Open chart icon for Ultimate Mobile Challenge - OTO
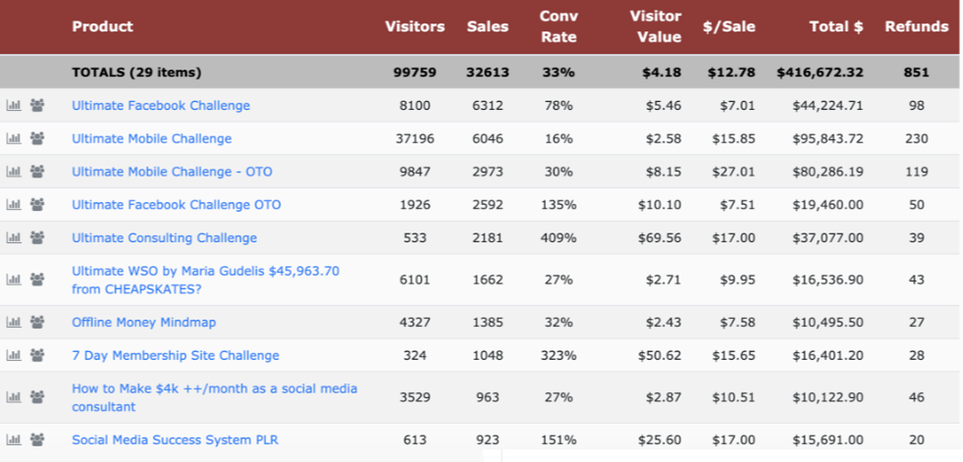The height and width of the screenshot is (462, 963). click(14, 172)
